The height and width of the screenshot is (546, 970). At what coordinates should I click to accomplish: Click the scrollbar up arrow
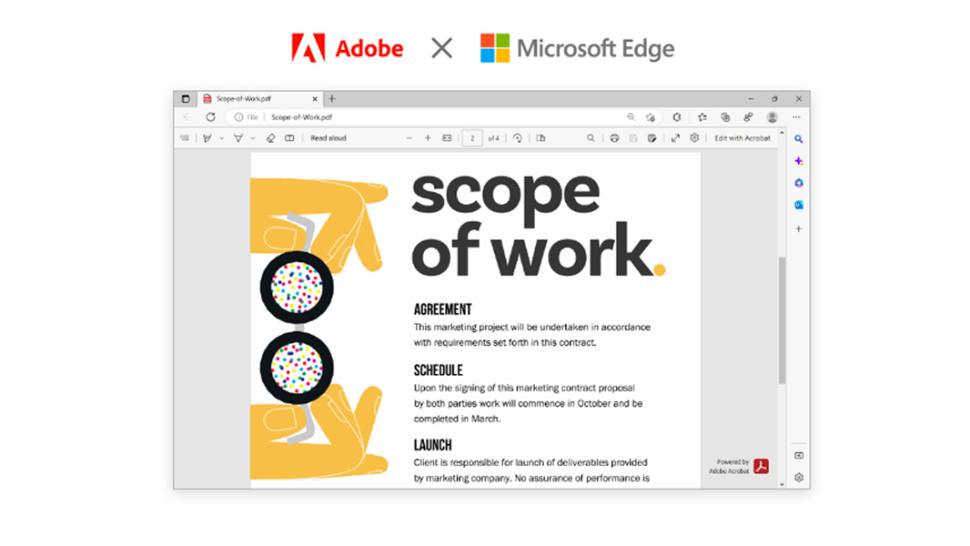782,133
